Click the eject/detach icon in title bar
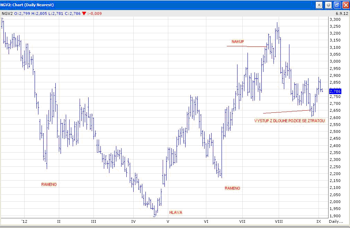Screen dimensions: 350x228 319,5
